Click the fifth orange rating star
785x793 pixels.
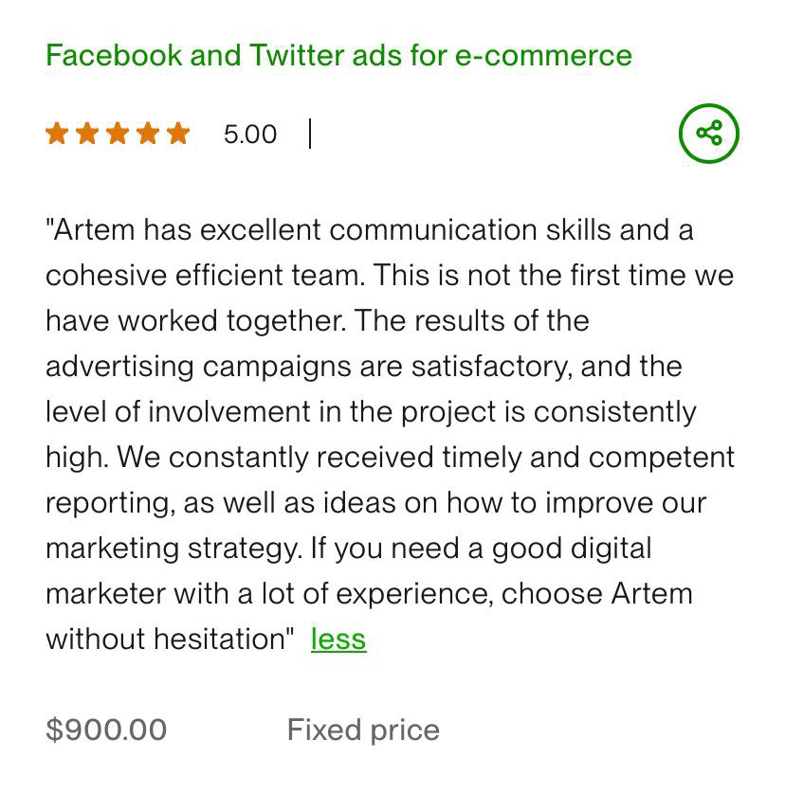coord(178,134)
